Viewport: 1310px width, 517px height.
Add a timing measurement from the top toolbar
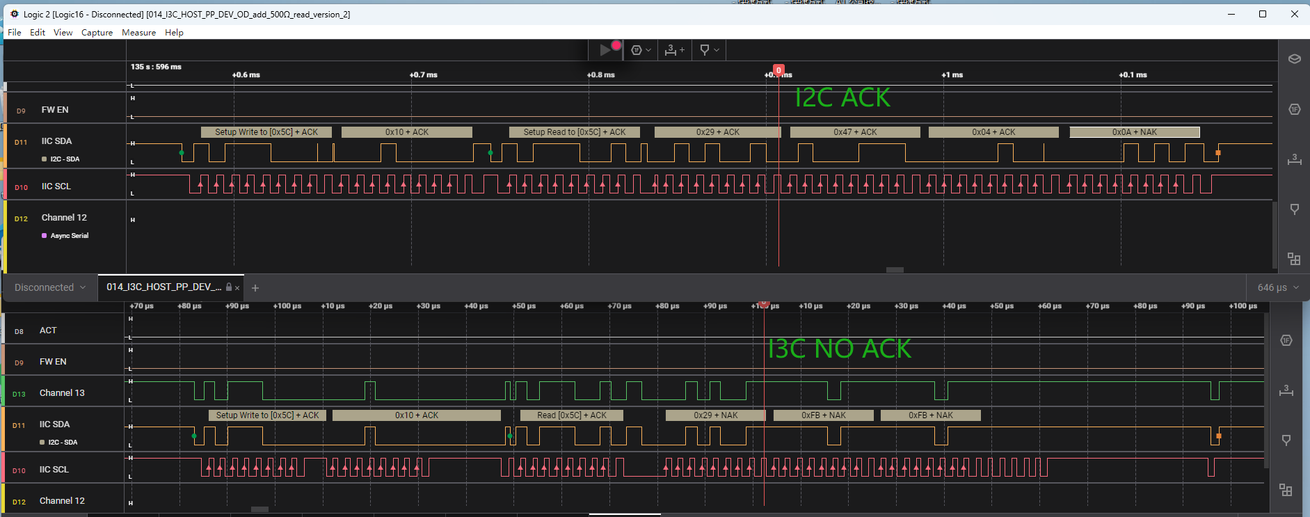(x=674, y=50)
